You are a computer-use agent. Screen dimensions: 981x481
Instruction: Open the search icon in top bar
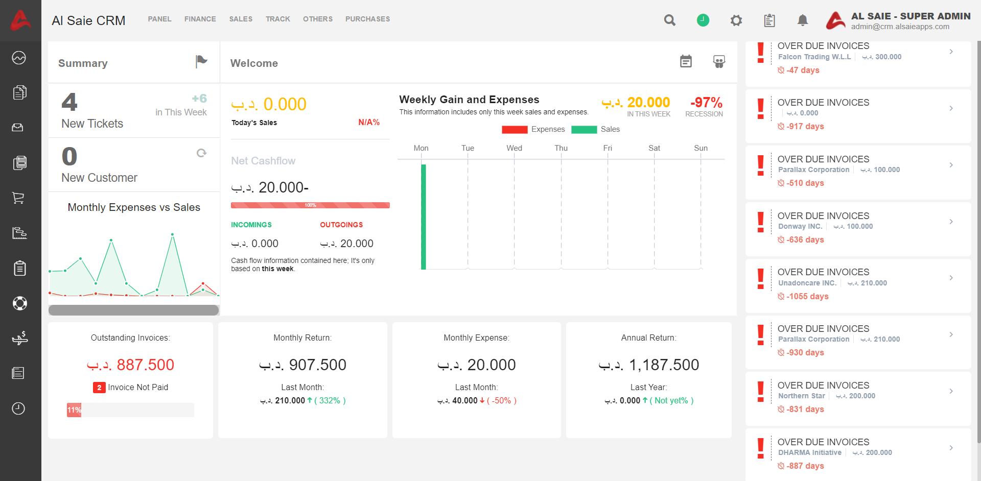669,20
